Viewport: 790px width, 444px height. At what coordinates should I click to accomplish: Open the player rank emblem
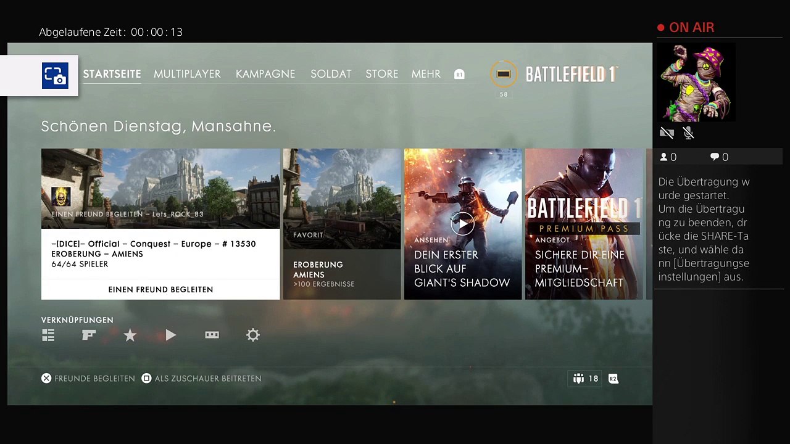click(504, 74)
